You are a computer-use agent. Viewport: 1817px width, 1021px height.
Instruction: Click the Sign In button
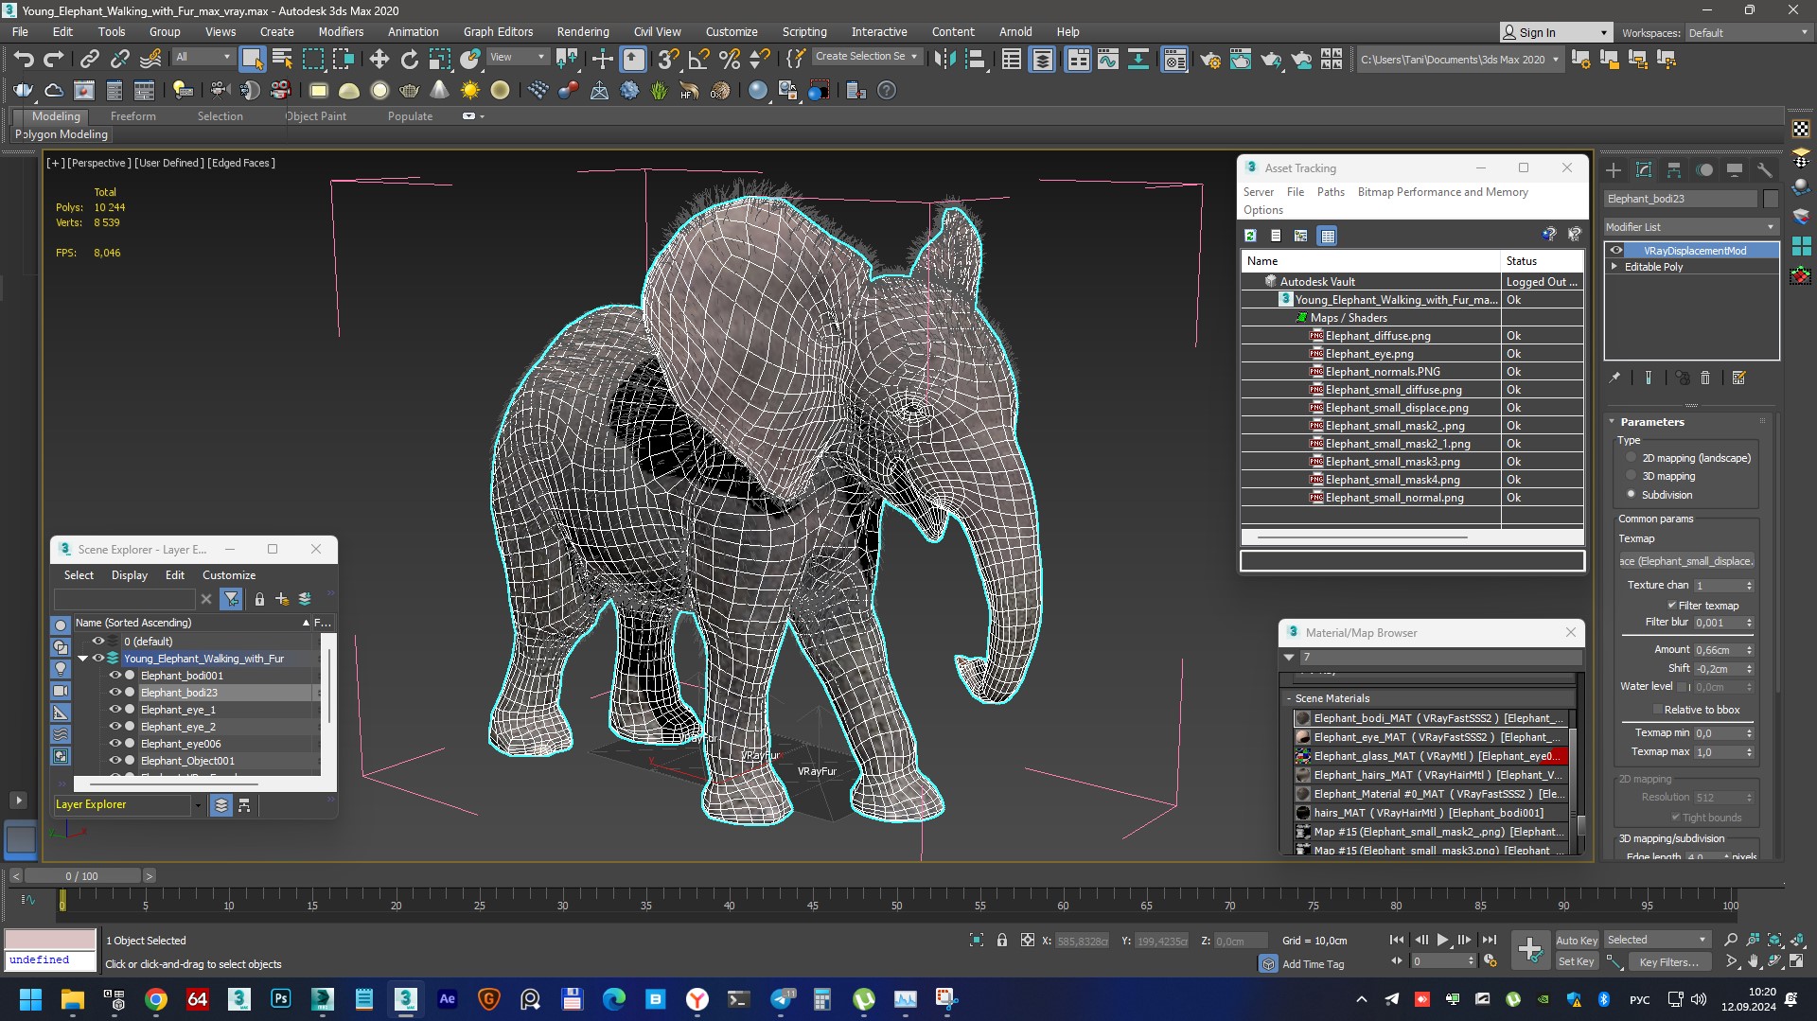(1555, 32)
